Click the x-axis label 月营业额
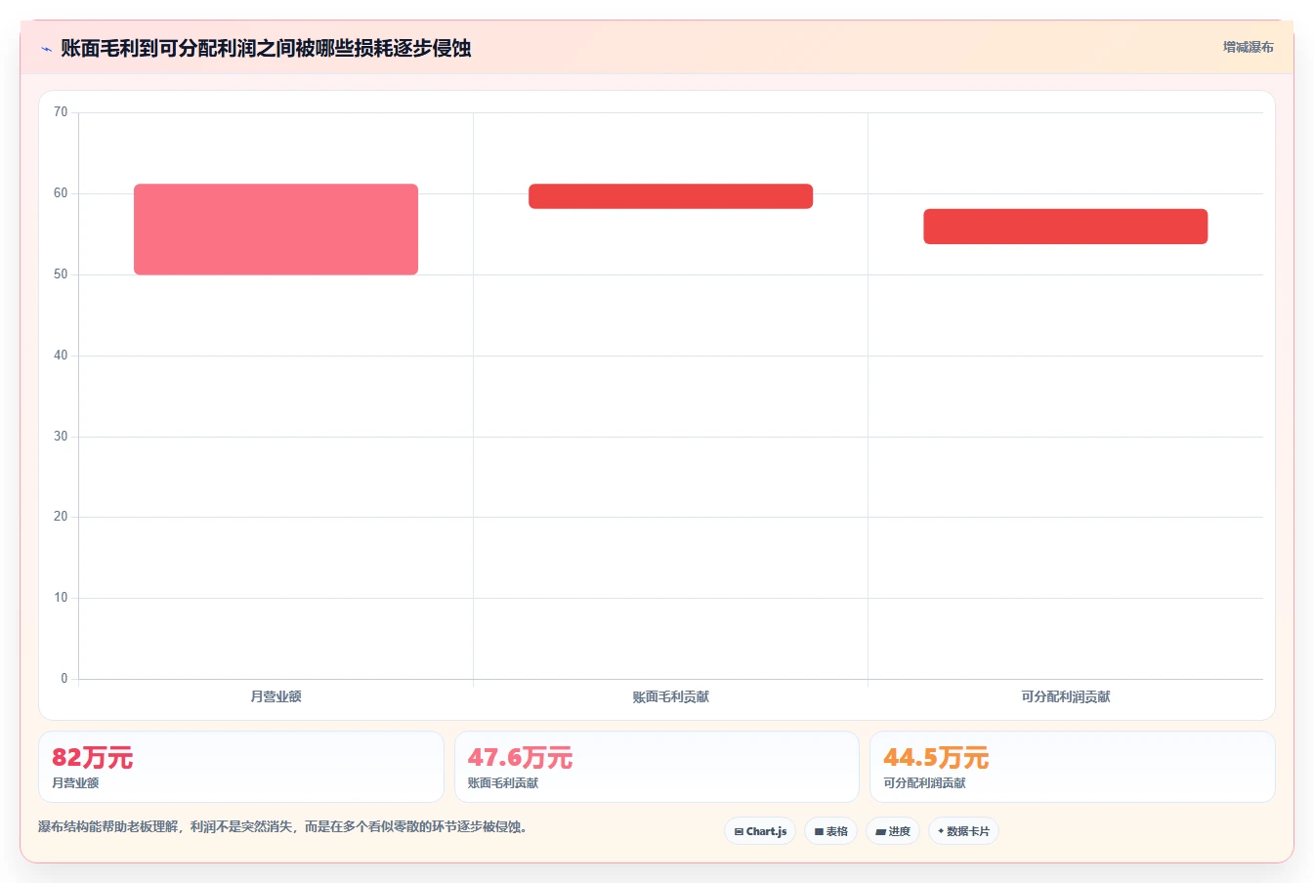Image resolution: width=1314 pixels, height=883 pixels. click(276, 696)
